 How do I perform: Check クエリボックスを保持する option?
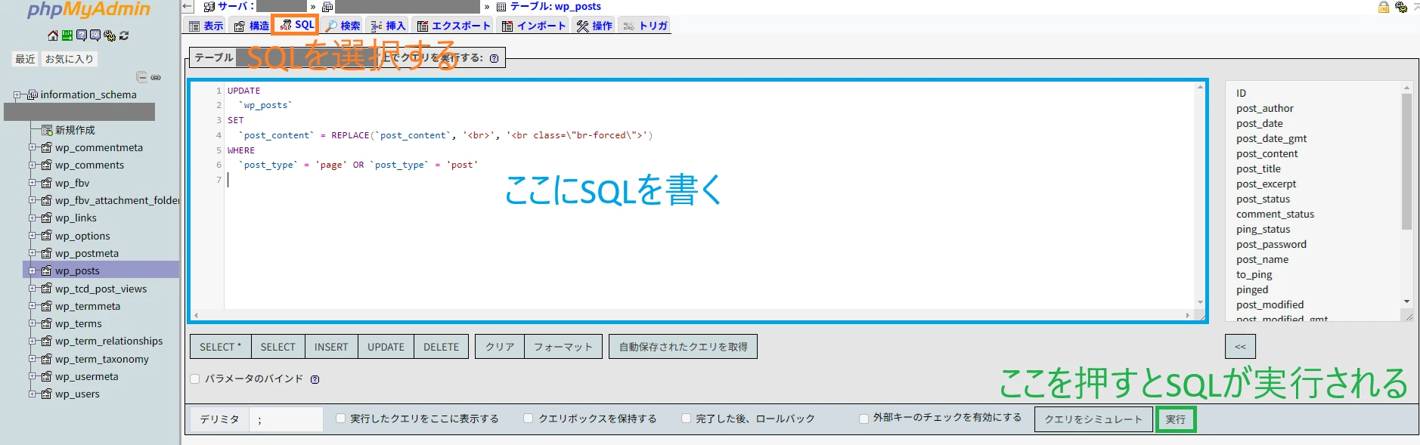click(529, 419)
